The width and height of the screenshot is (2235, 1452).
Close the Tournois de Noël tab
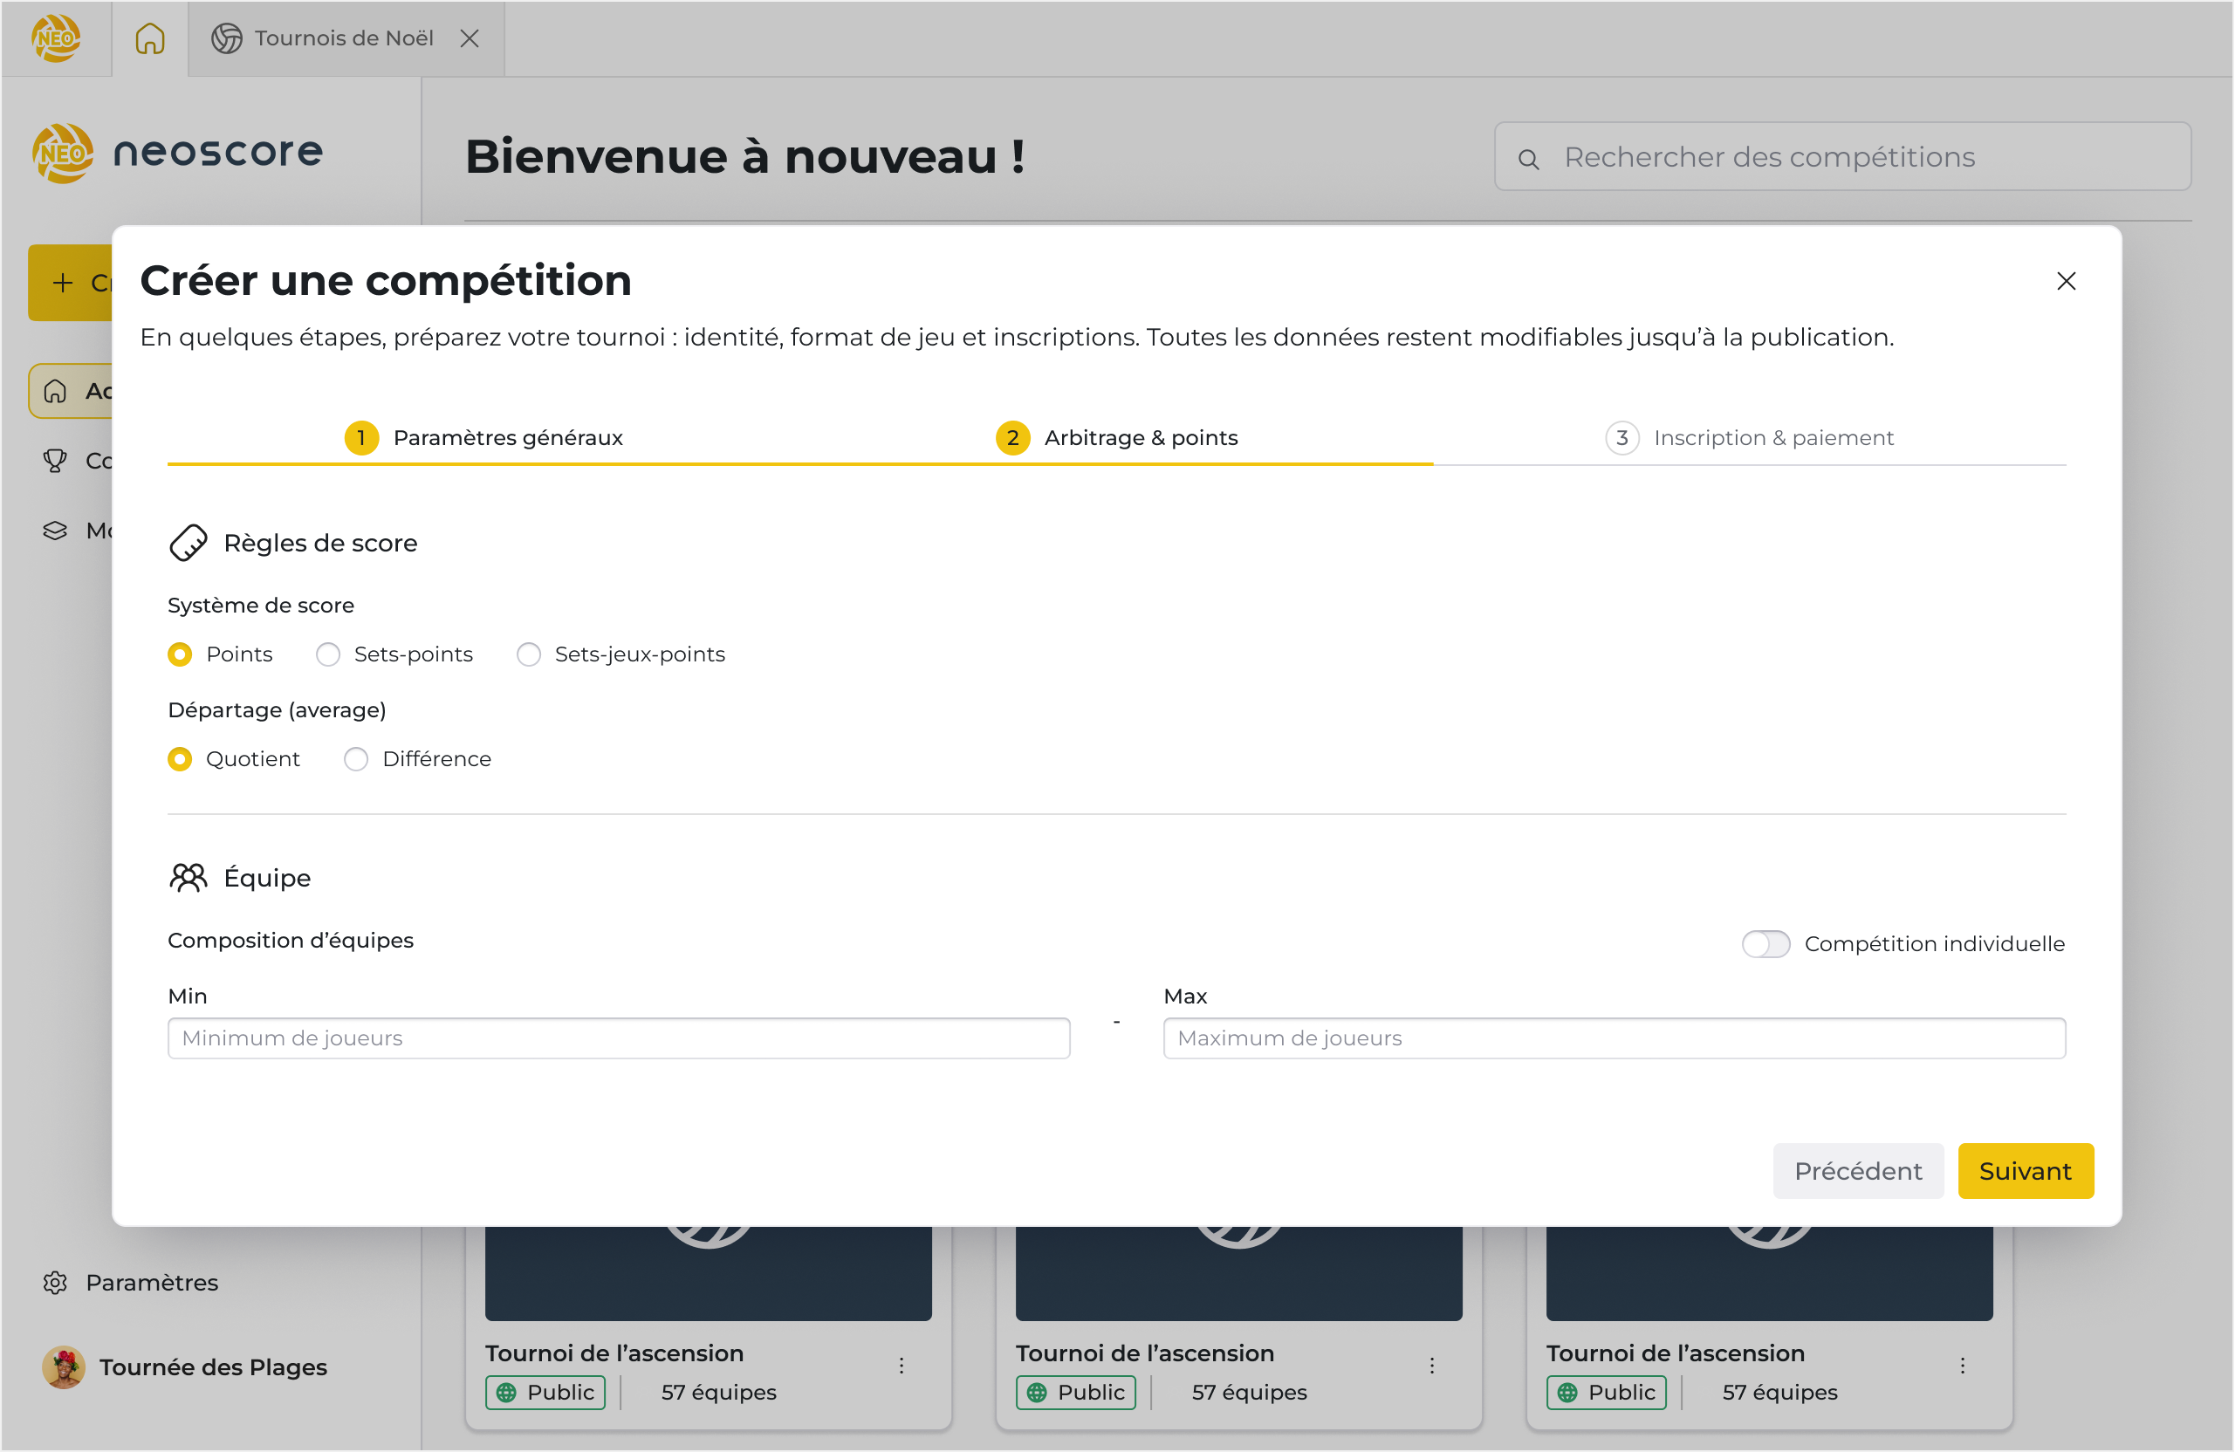click(x=470, y=38)
